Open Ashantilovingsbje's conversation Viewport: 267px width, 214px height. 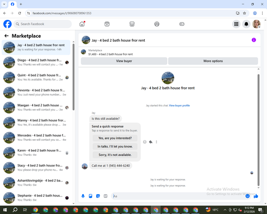[36, 182]
